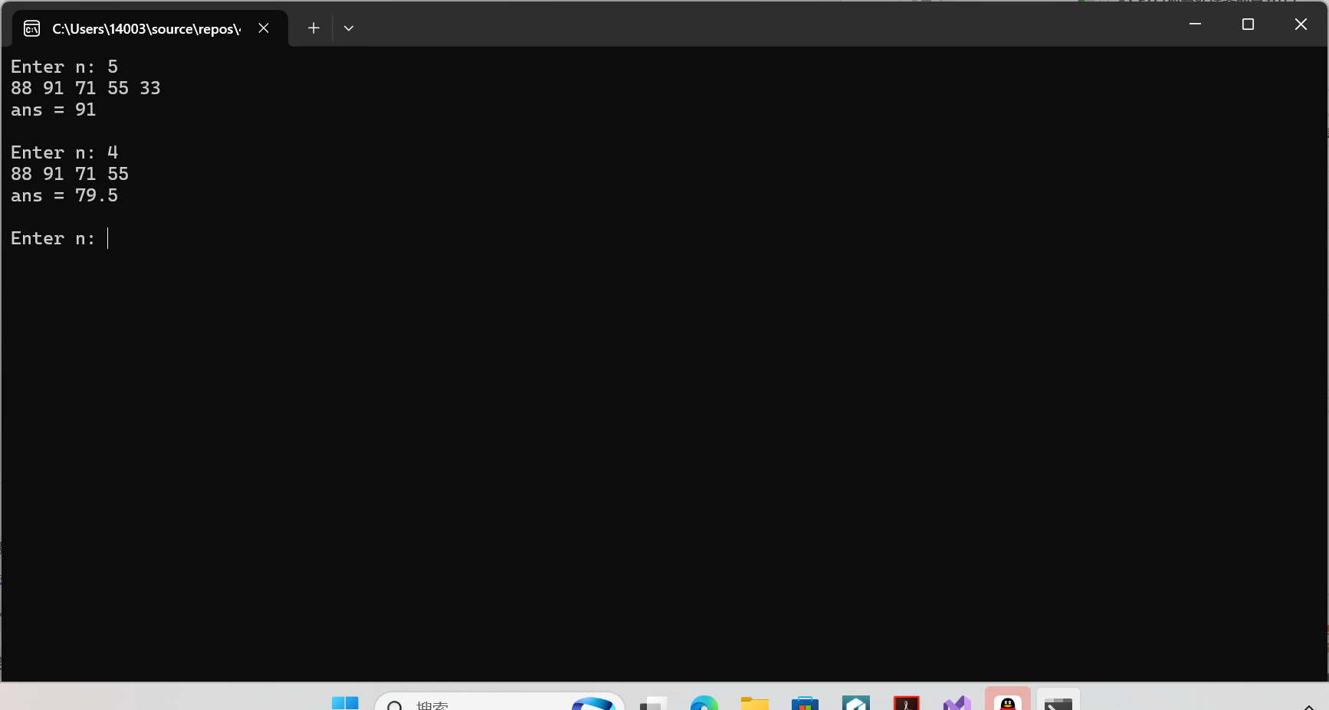Click the line '88 91 71 55 33'
The image size is (1329, 710).
pyautogui.click(x=86, y=89)
